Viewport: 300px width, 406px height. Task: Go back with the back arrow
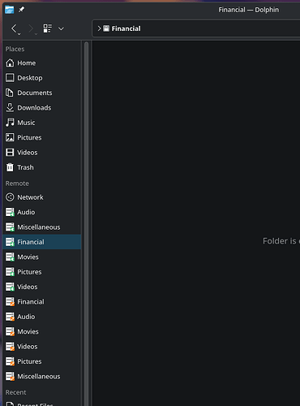coord(14,28)
